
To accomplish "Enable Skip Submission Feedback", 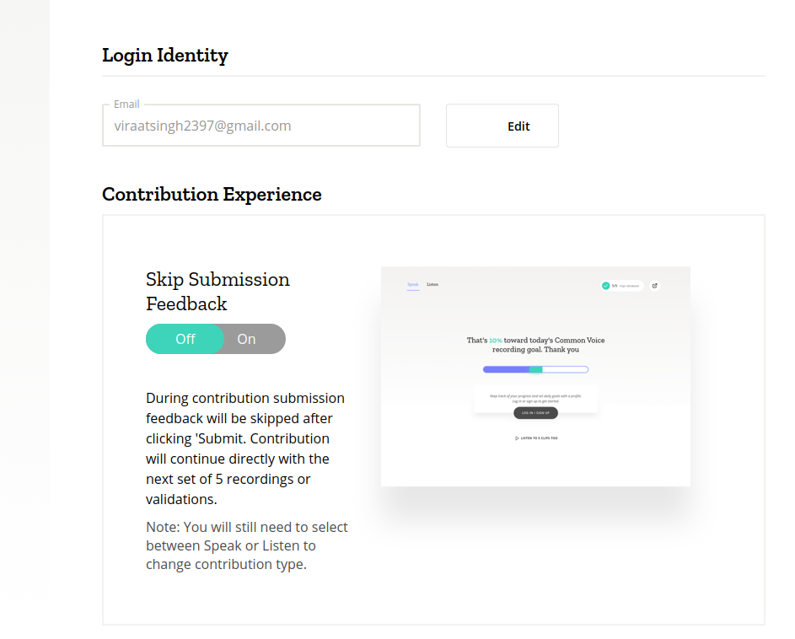I will (x=246, y=338).
